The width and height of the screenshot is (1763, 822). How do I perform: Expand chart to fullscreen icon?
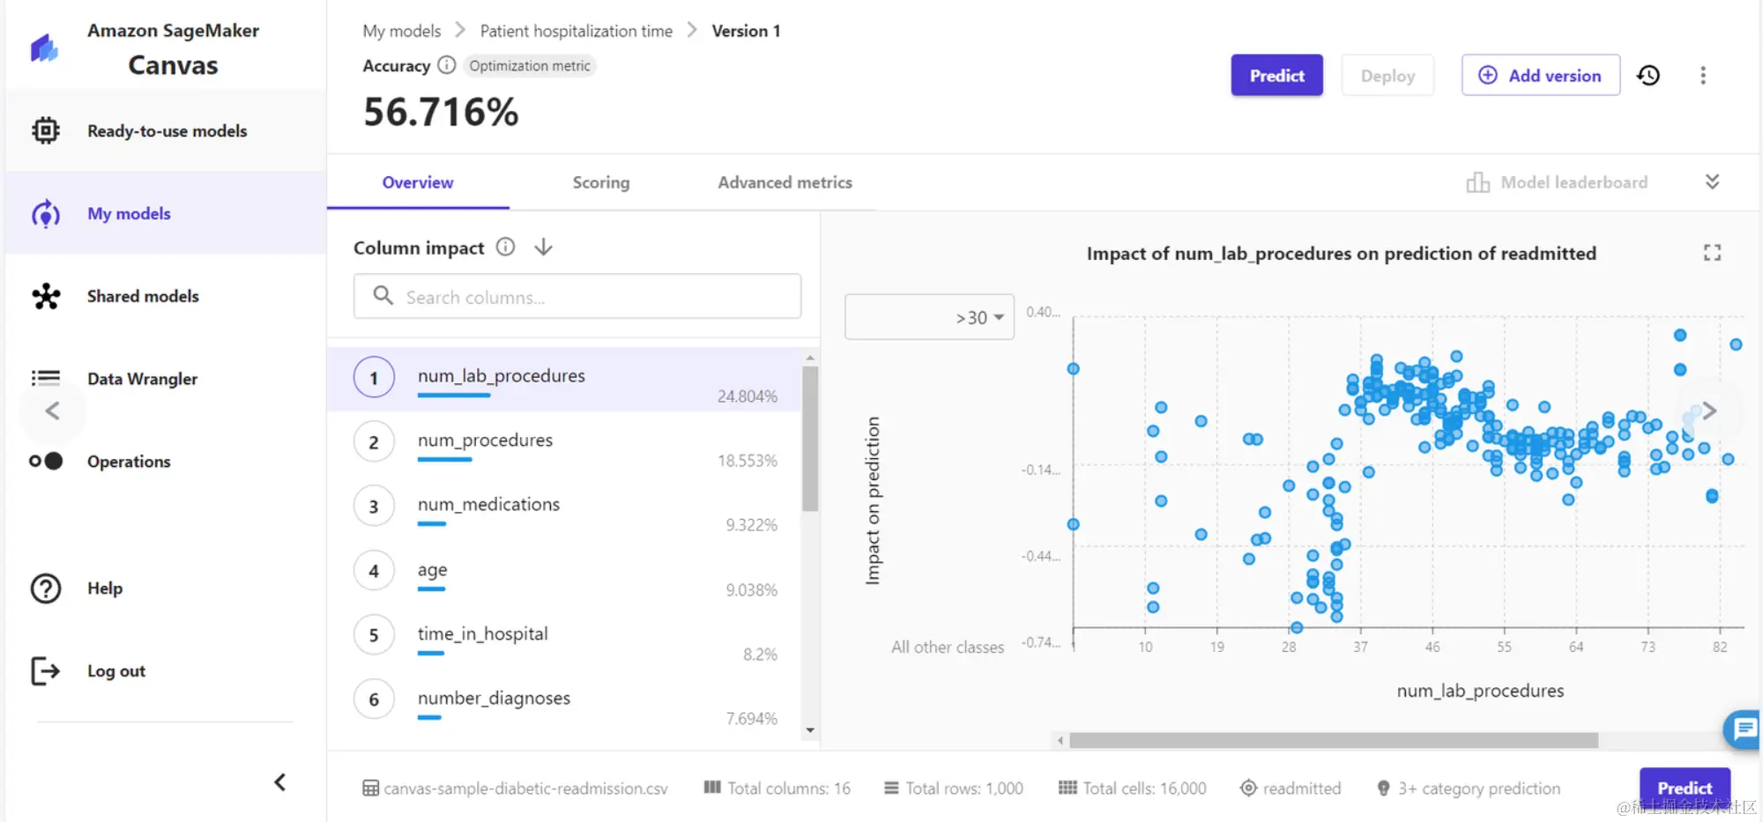1712,253
